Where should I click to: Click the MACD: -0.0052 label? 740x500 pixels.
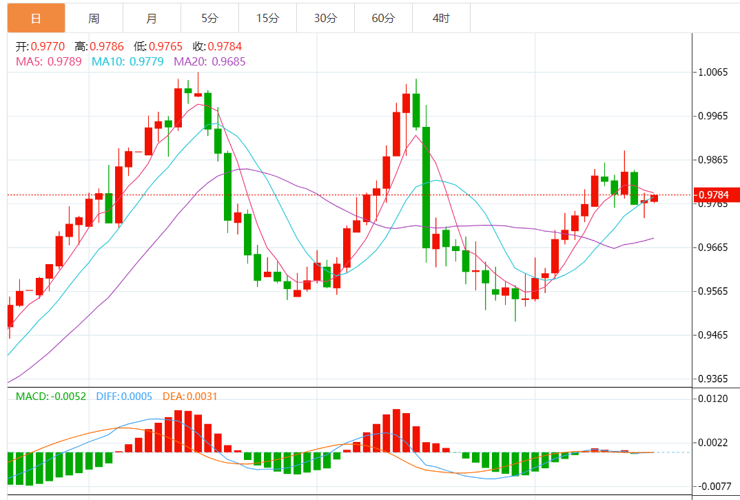point(51,396)
